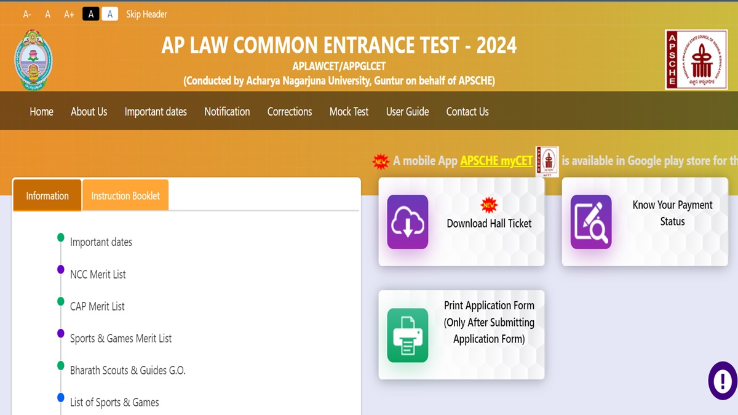Open the APSCHE myCET app link
Viewport: 738px width, 415px height.
click(x=496, y=160)
